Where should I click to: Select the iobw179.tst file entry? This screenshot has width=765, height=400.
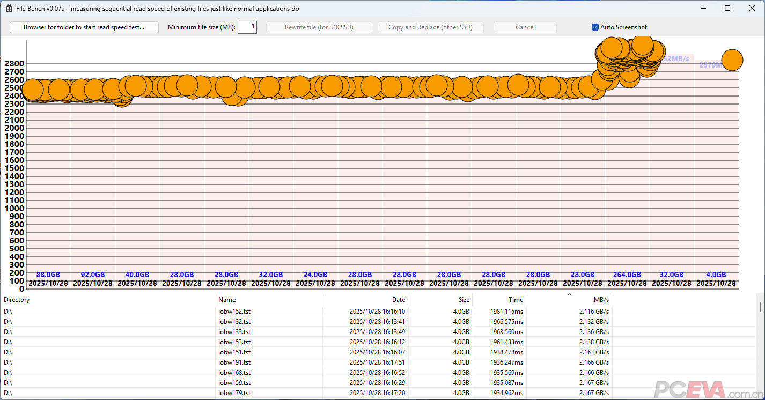coord(234,393)
